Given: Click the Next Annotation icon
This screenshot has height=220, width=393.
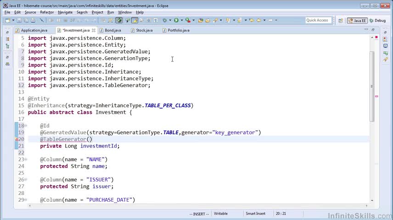Looking at the screenshot, I should (x=228, y=20).
